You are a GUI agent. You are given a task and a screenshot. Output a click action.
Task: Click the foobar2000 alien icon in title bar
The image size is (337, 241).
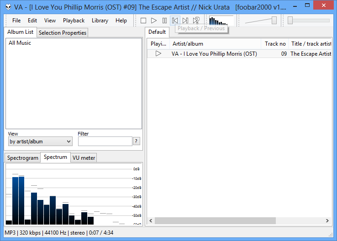pos(8,7)
